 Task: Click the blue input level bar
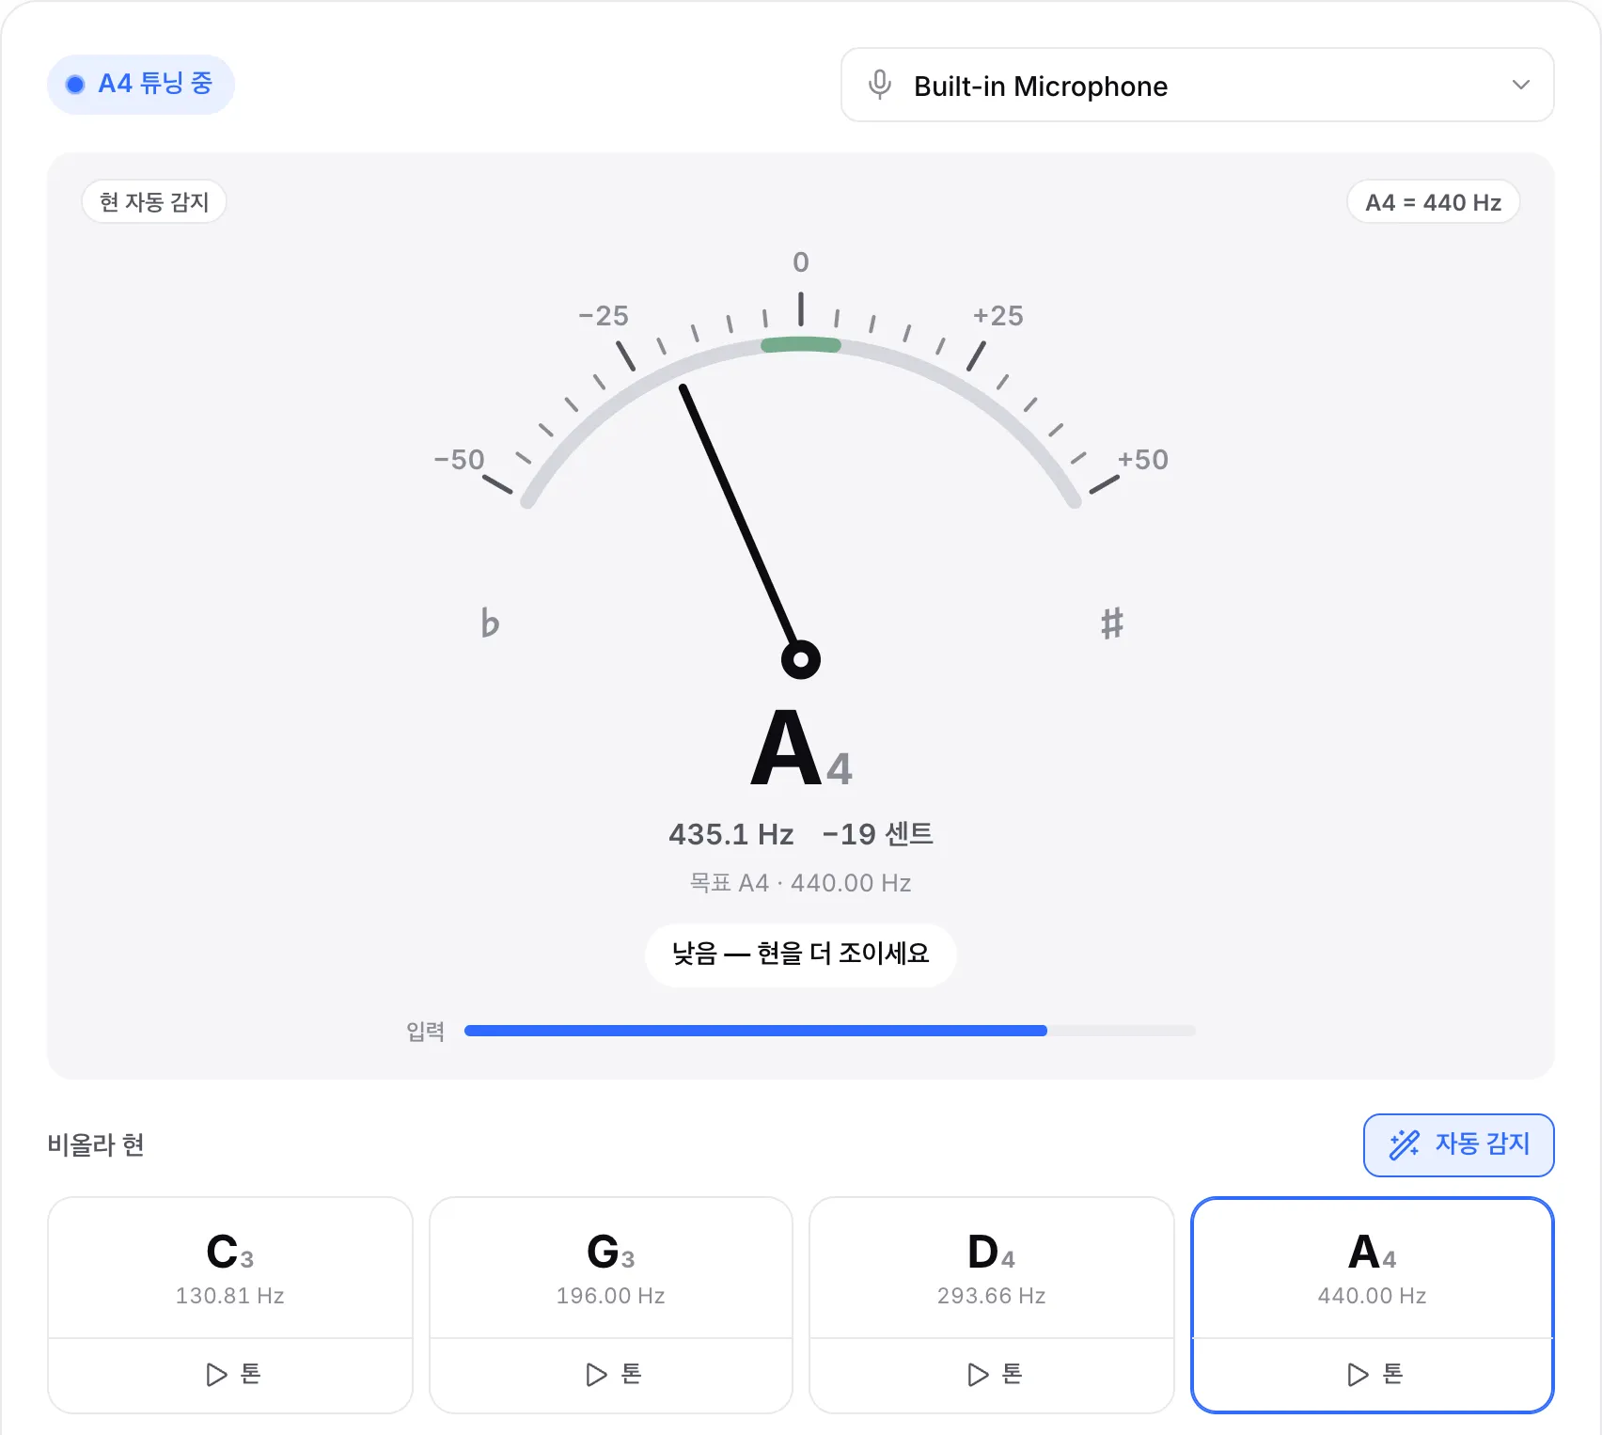[x=756, y=1031]
